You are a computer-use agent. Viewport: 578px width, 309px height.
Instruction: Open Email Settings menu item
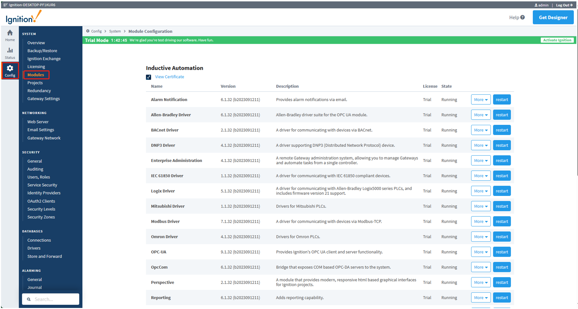[x=41, y=130]
